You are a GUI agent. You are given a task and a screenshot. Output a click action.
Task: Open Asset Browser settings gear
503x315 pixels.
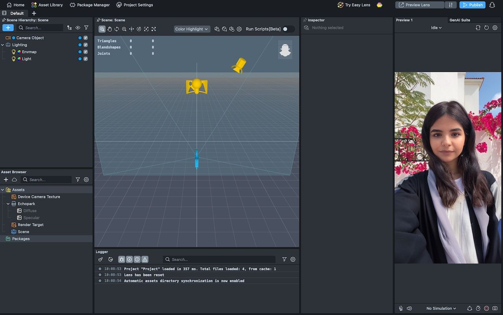(x=86, y=180)
